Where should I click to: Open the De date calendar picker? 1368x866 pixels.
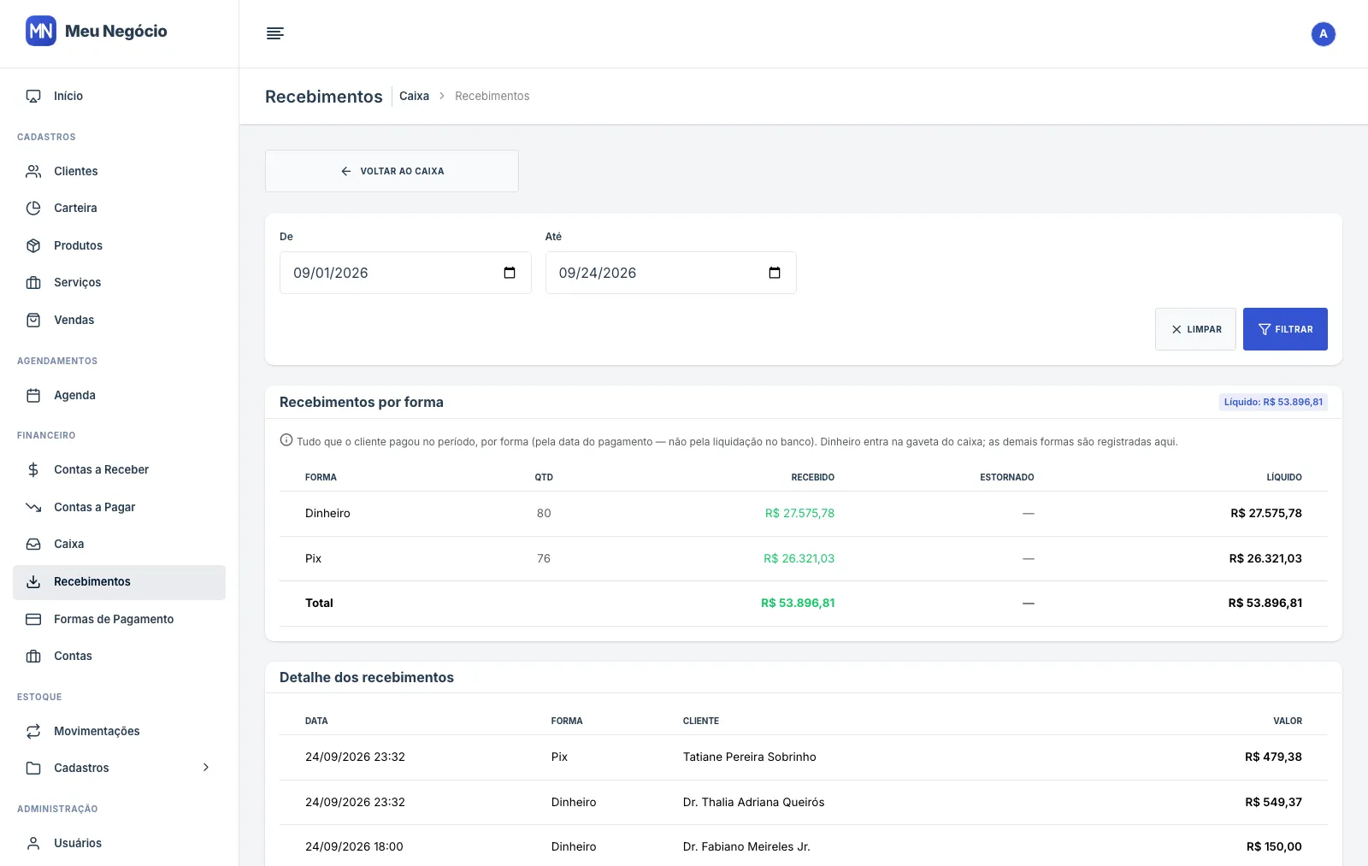tap(510, 273)
